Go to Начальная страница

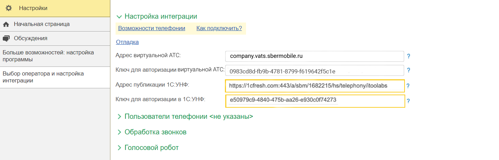(x=42, y=24)
